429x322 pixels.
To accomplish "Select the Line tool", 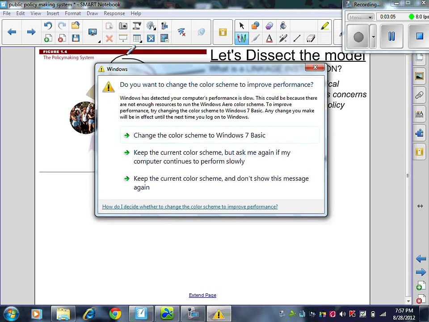I will coord(297,38).
